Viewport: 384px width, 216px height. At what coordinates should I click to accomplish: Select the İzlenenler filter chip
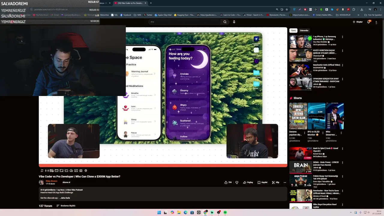(x=304, y=30)
